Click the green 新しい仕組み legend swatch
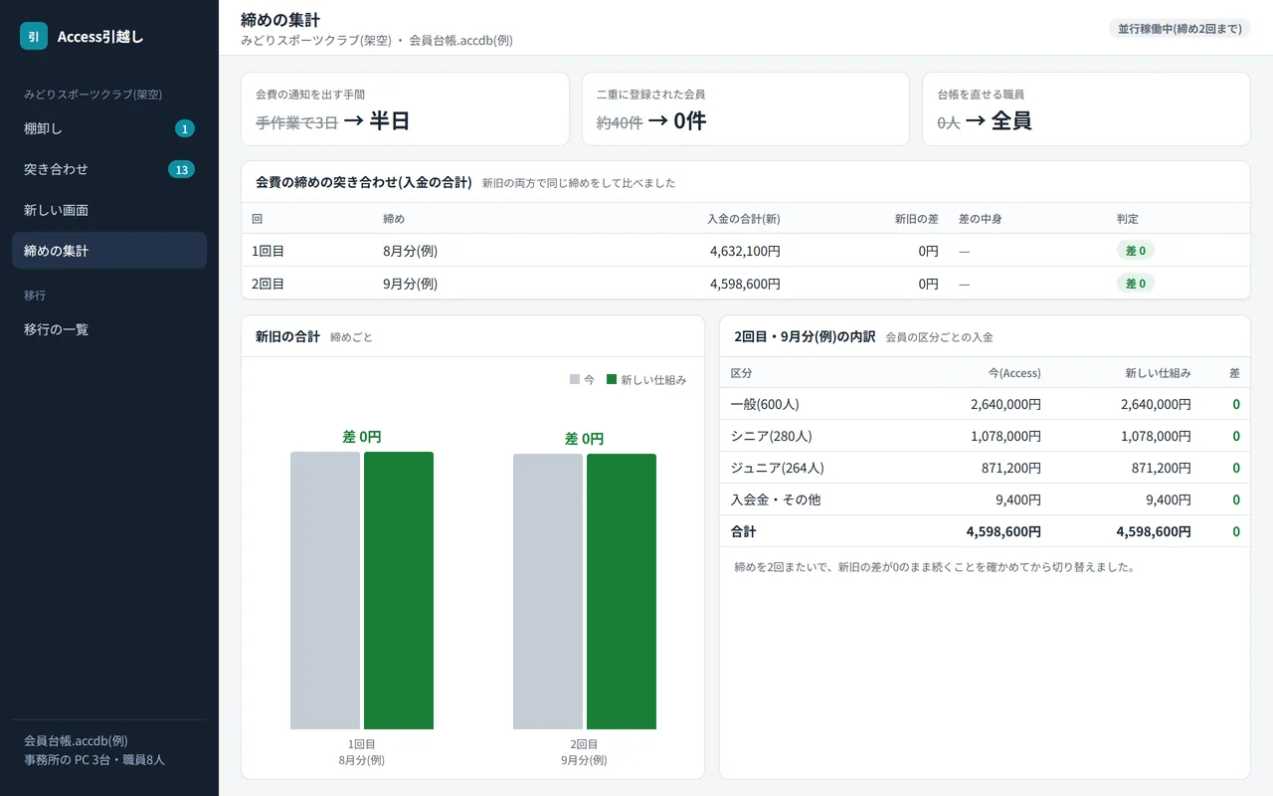This screenshot has width=1273, height=796. (612, 379)
